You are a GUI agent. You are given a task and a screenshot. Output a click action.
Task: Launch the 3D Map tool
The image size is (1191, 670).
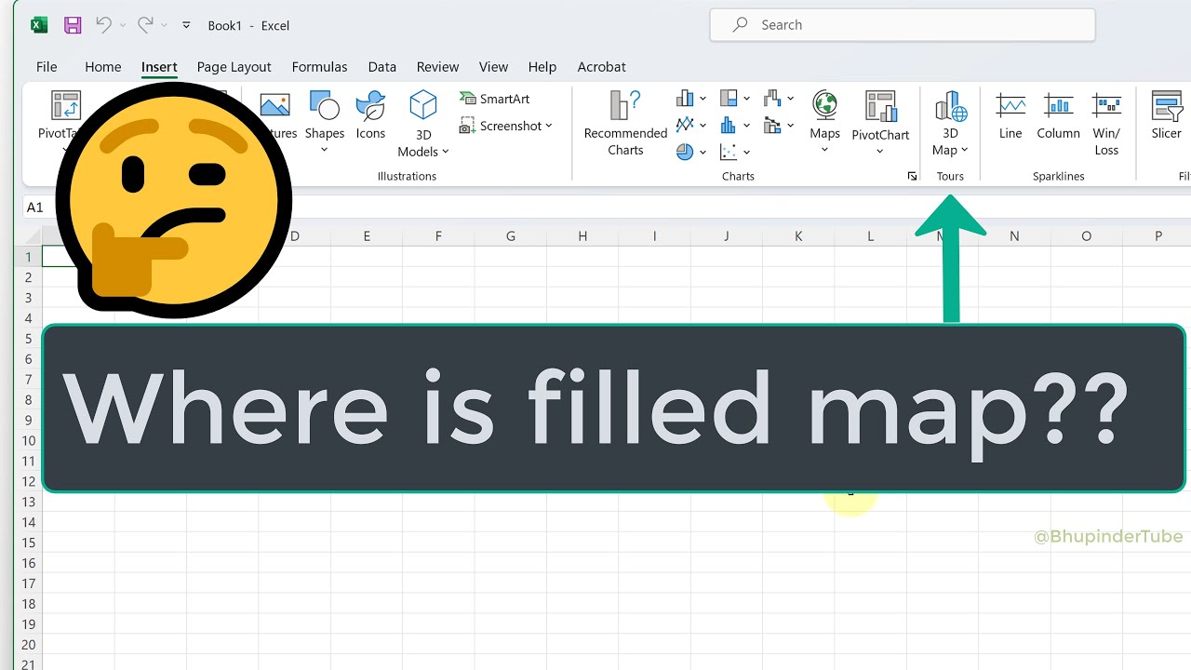click(950, 123)
